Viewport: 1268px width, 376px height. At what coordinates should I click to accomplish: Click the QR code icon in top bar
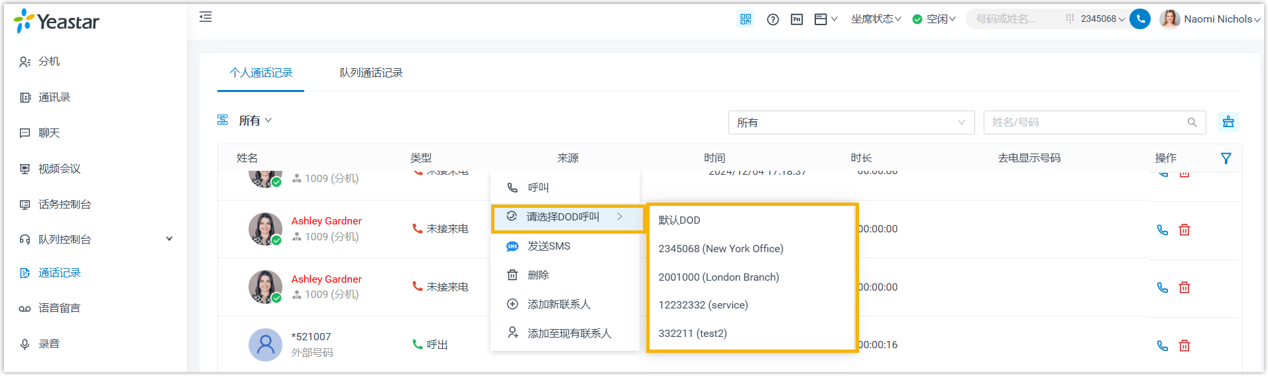(x=746, y=19)
